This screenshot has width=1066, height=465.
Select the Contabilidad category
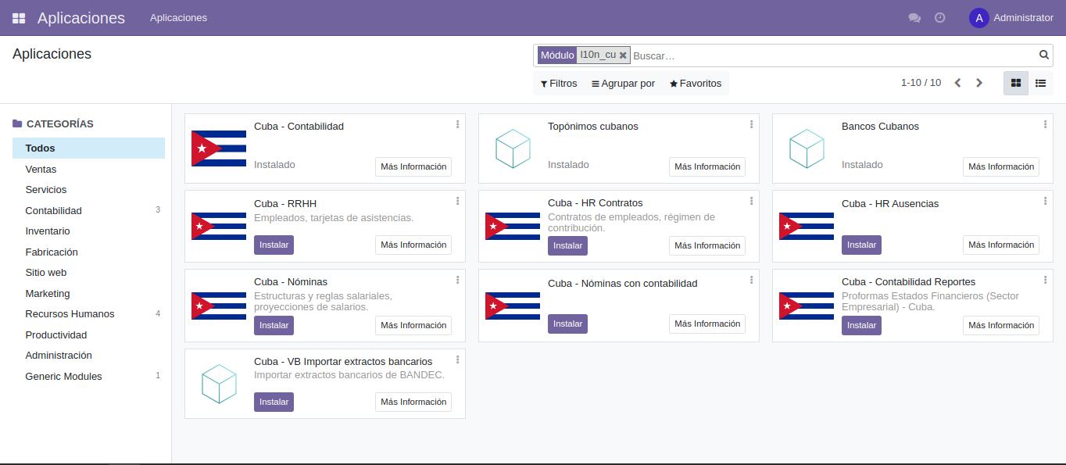[53, 210]
